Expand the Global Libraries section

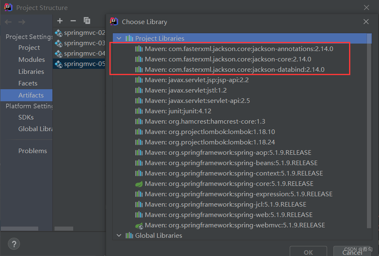[119, 235]
